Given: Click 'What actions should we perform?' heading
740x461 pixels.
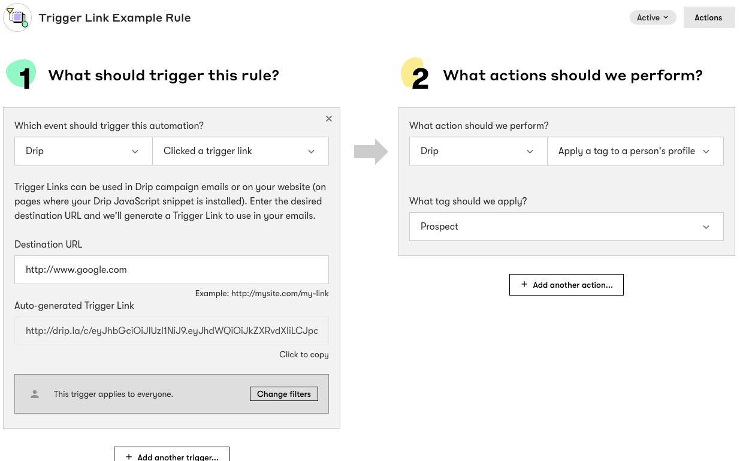Looking at the screenshot, I should point(573,76).
